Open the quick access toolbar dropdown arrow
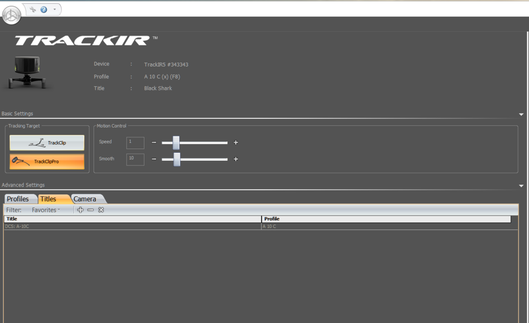This screenshot has width=529, height=323. (x=54, y=10)
